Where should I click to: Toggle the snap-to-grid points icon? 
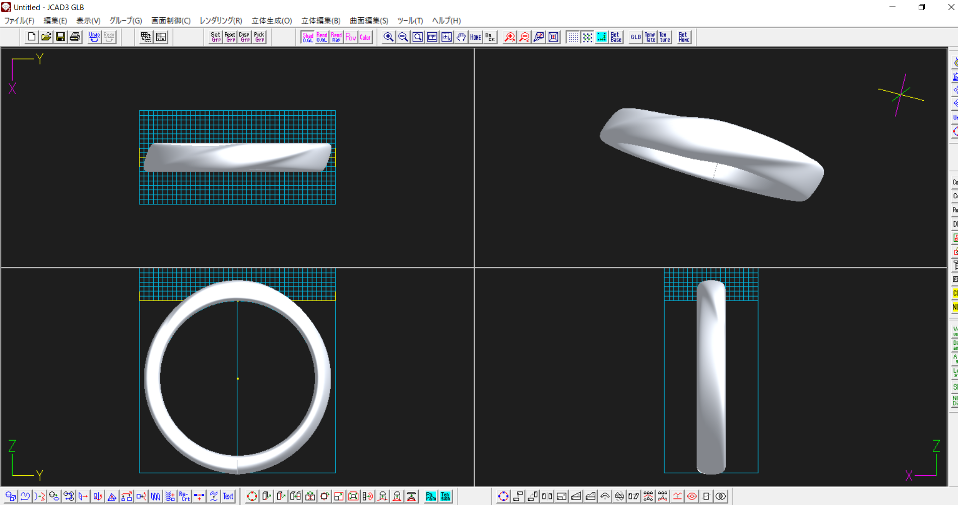(x=588, y=37)
